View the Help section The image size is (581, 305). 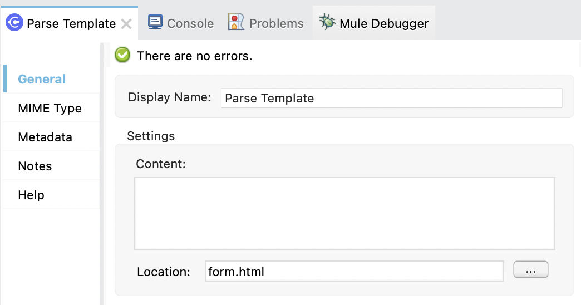pyautogui.click(x=31, y=195)
